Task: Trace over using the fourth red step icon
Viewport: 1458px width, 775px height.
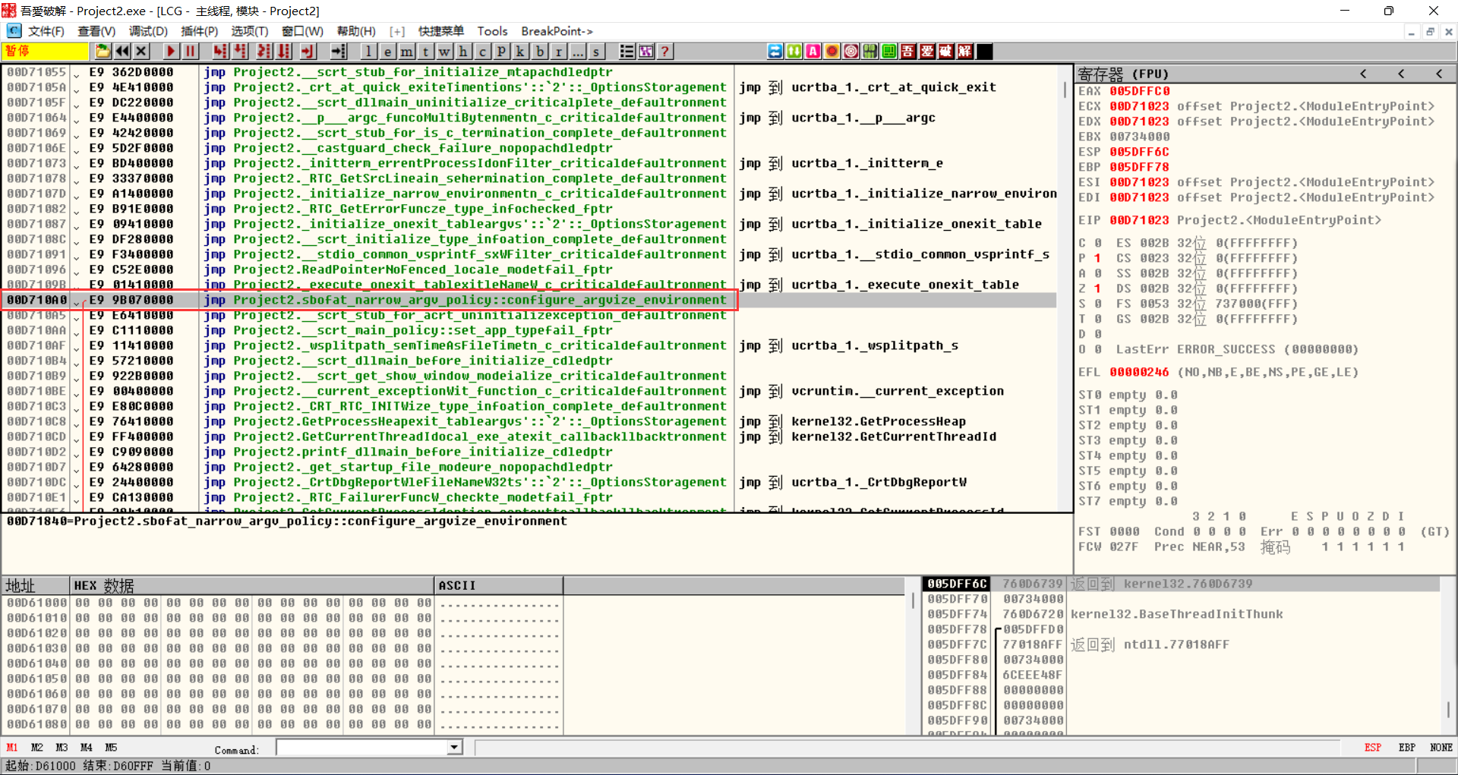Action: (284, 51)
